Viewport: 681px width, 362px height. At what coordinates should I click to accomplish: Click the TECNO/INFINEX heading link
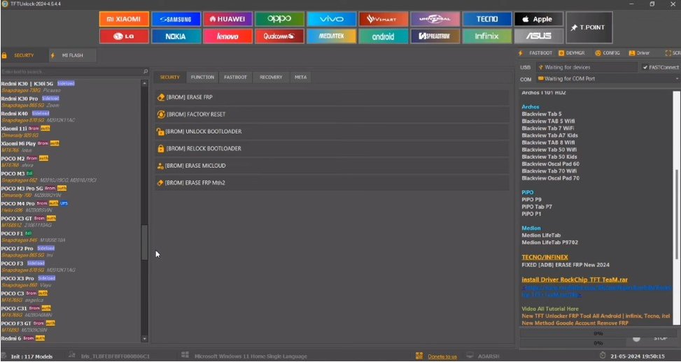coord(545,257)
